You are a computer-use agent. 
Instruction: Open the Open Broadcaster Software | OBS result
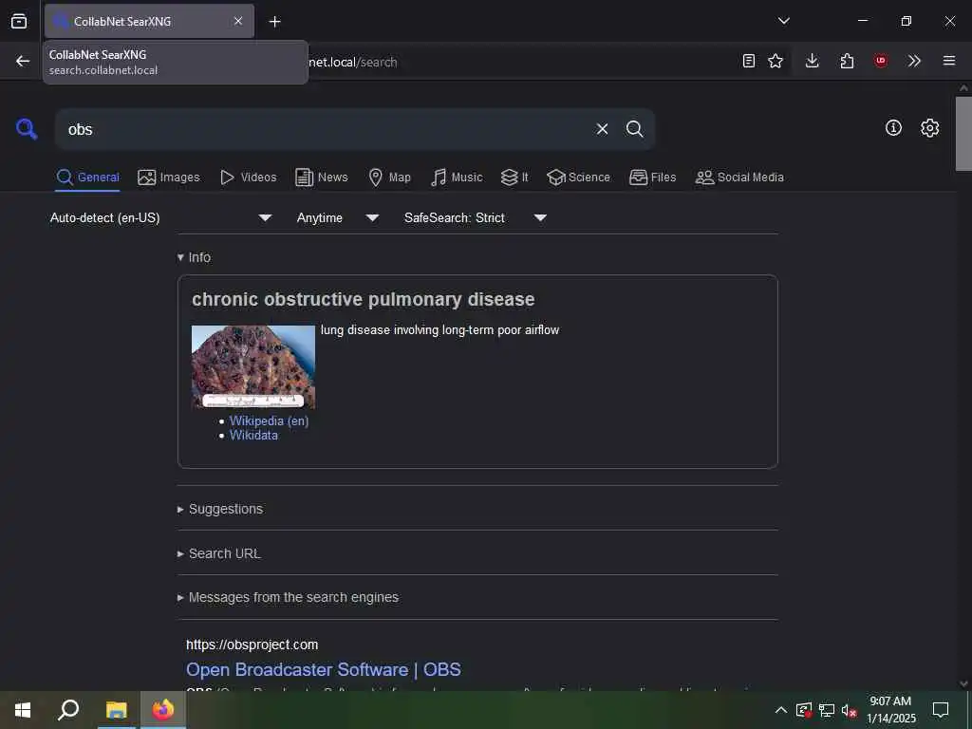324,669
